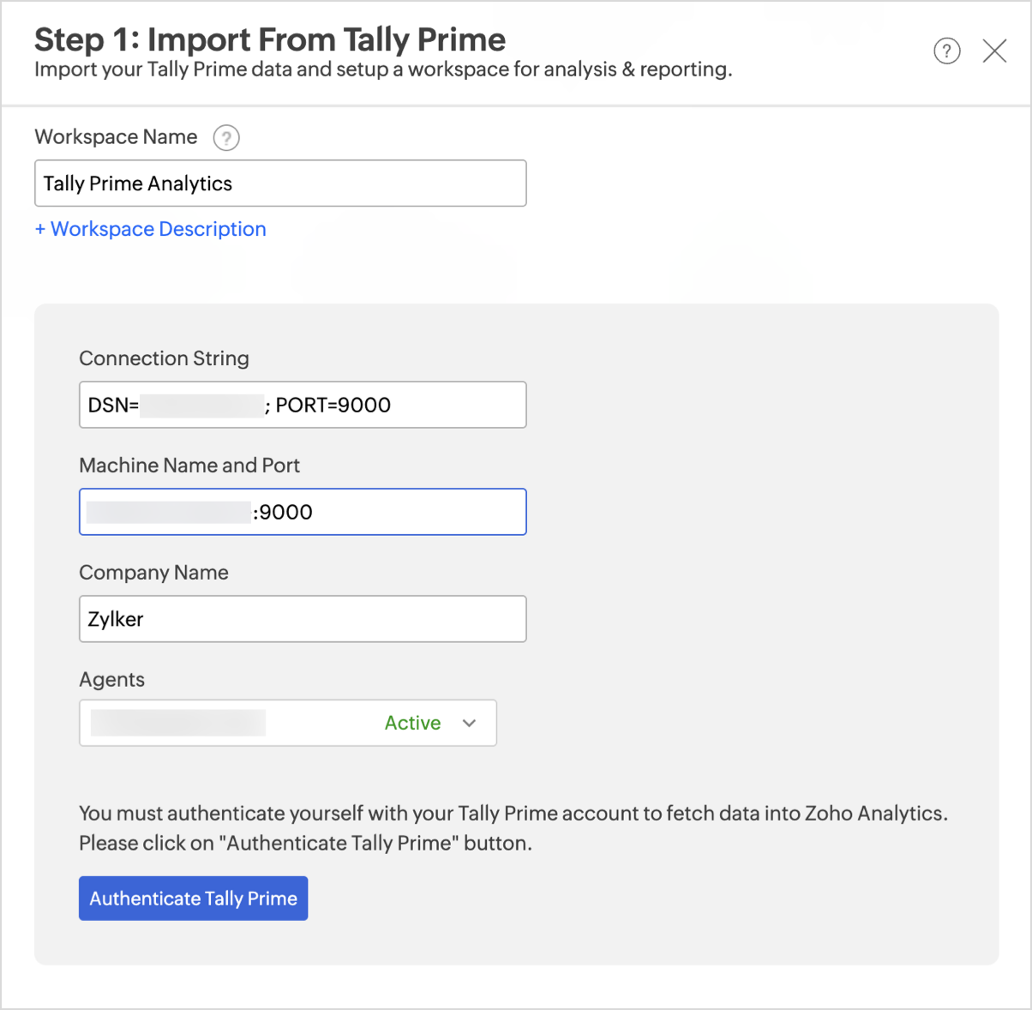Focus the Machine Name and Port field

pos(303,512)
